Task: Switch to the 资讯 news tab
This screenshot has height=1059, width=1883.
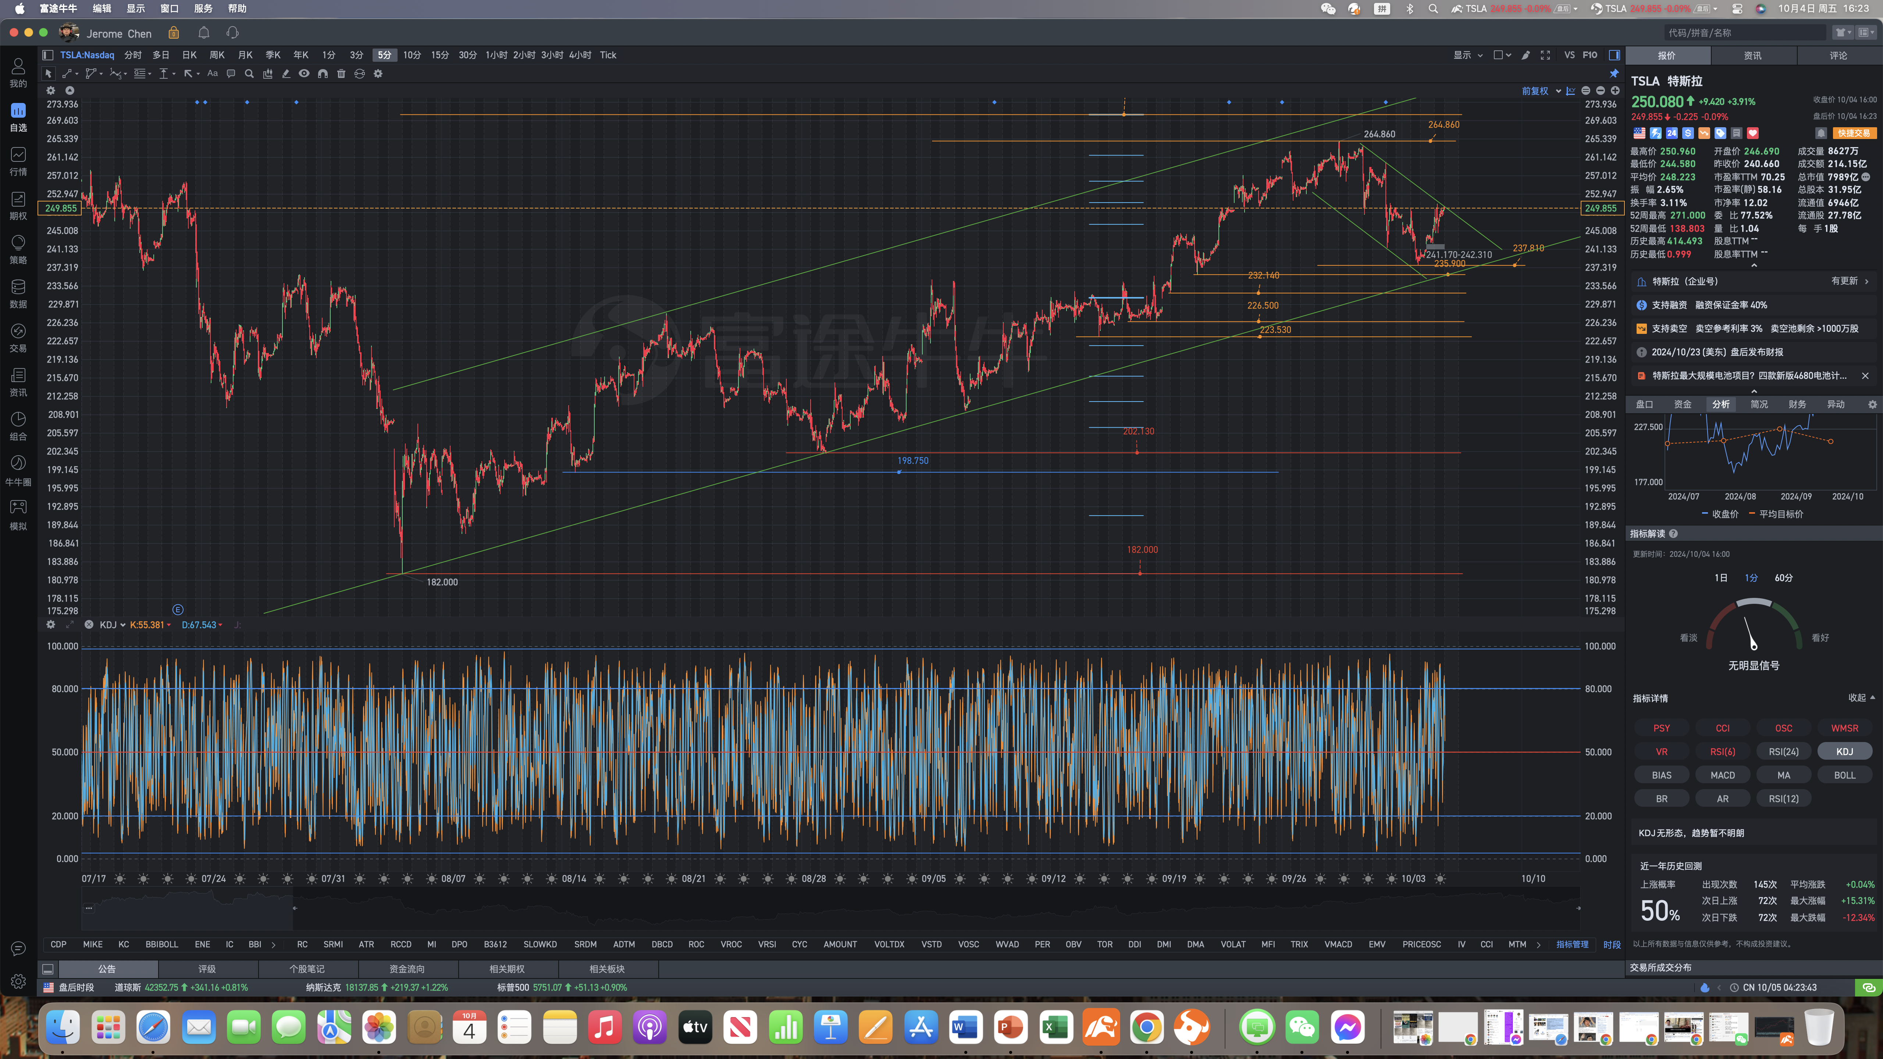Action: (x=1753, y=56)
